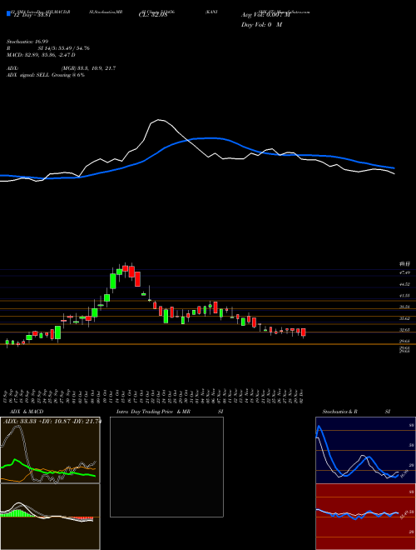Click the 47.49 price axis label
Screen dimensions: 416x550
[x=405, y=272]
